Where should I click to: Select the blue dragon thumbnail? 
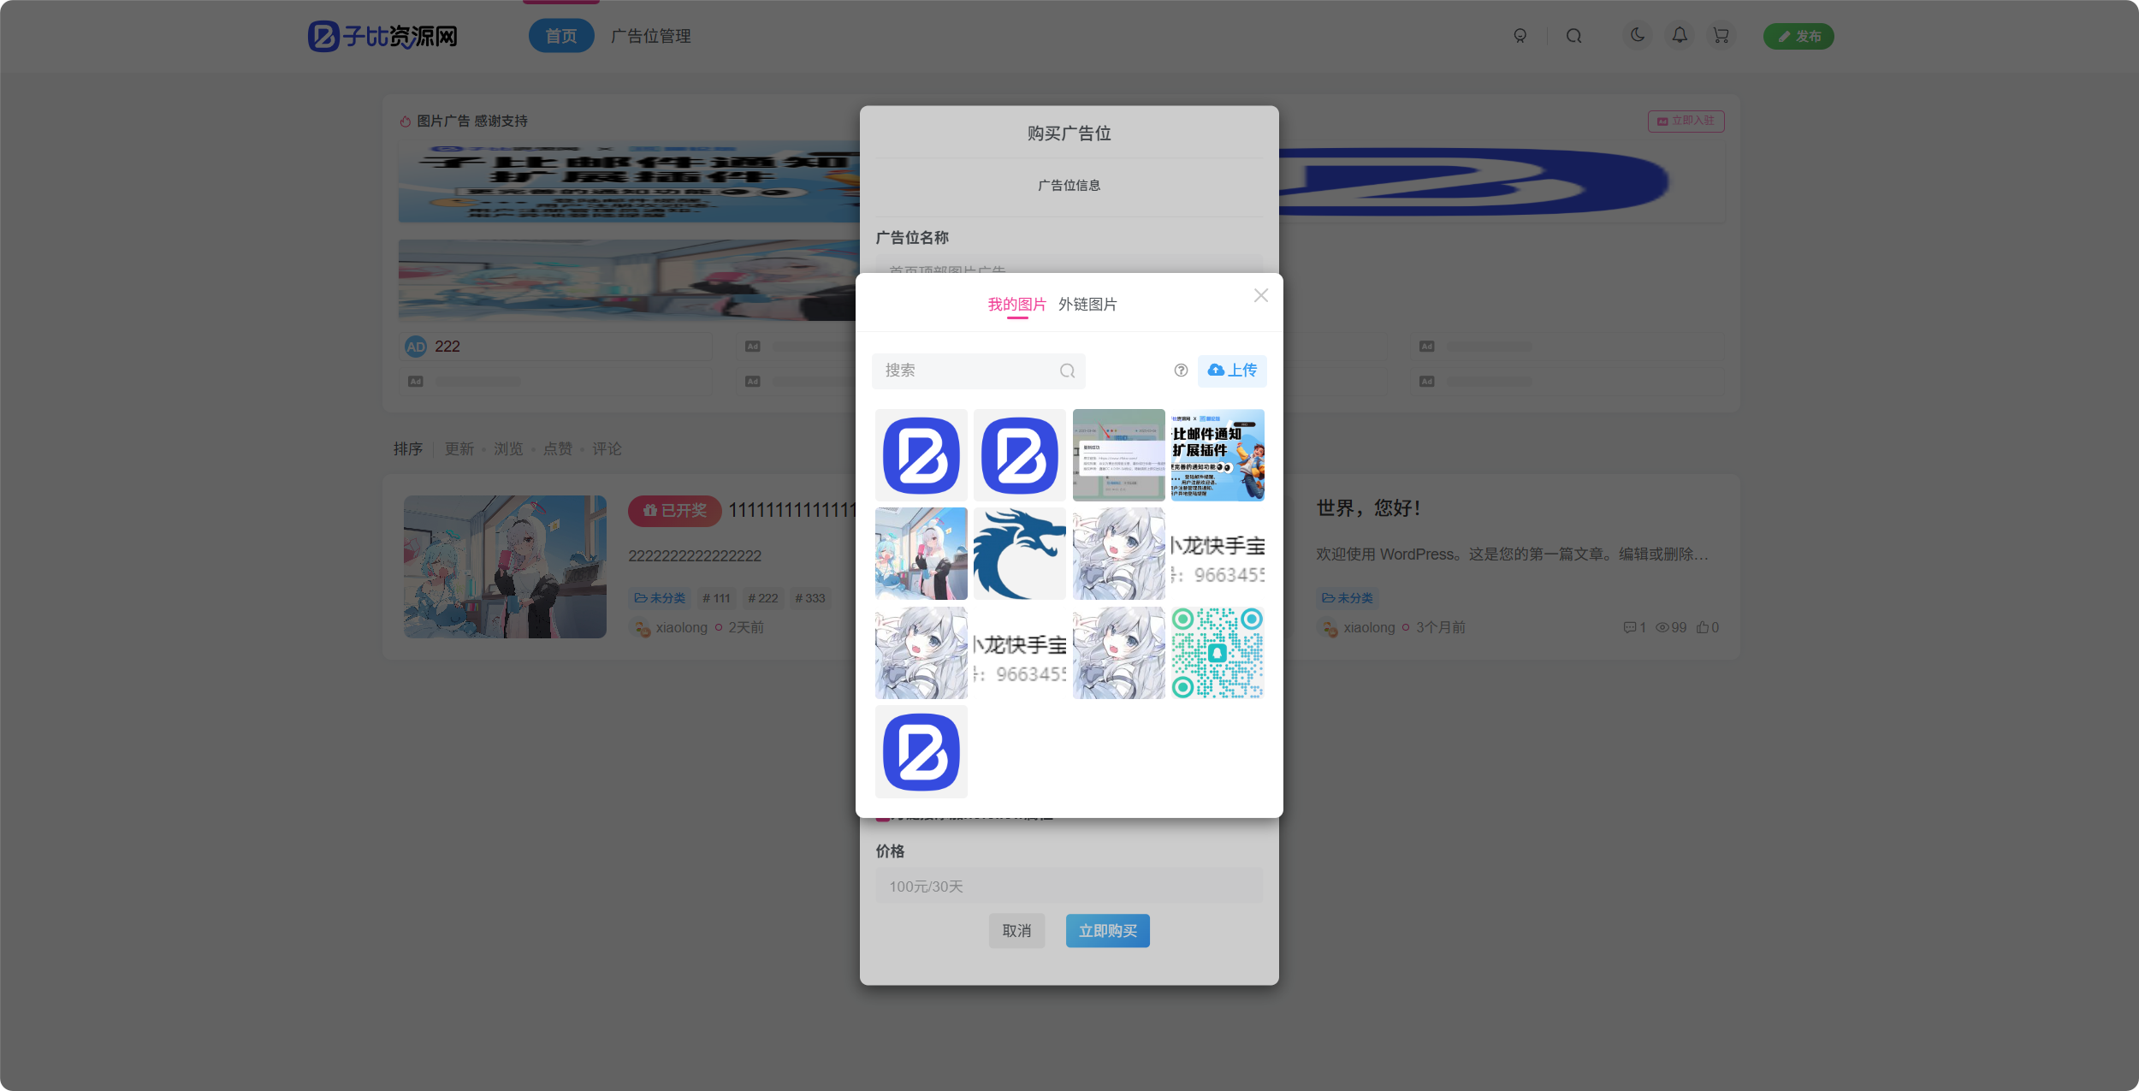tap(1020, 554)
